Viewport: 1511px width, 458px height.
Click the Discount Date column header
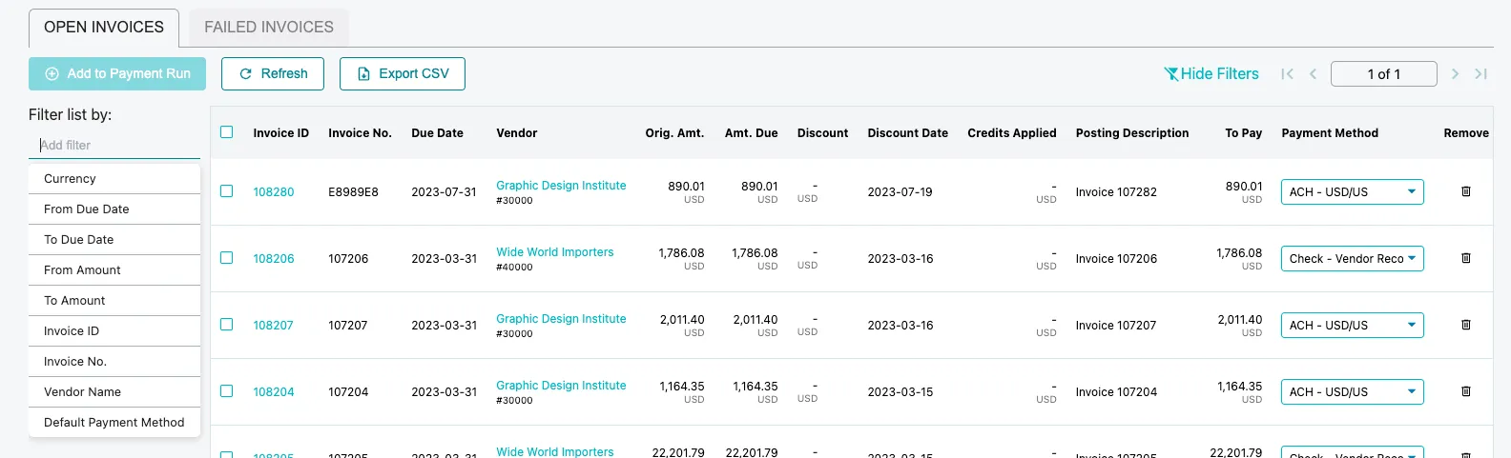908,133
